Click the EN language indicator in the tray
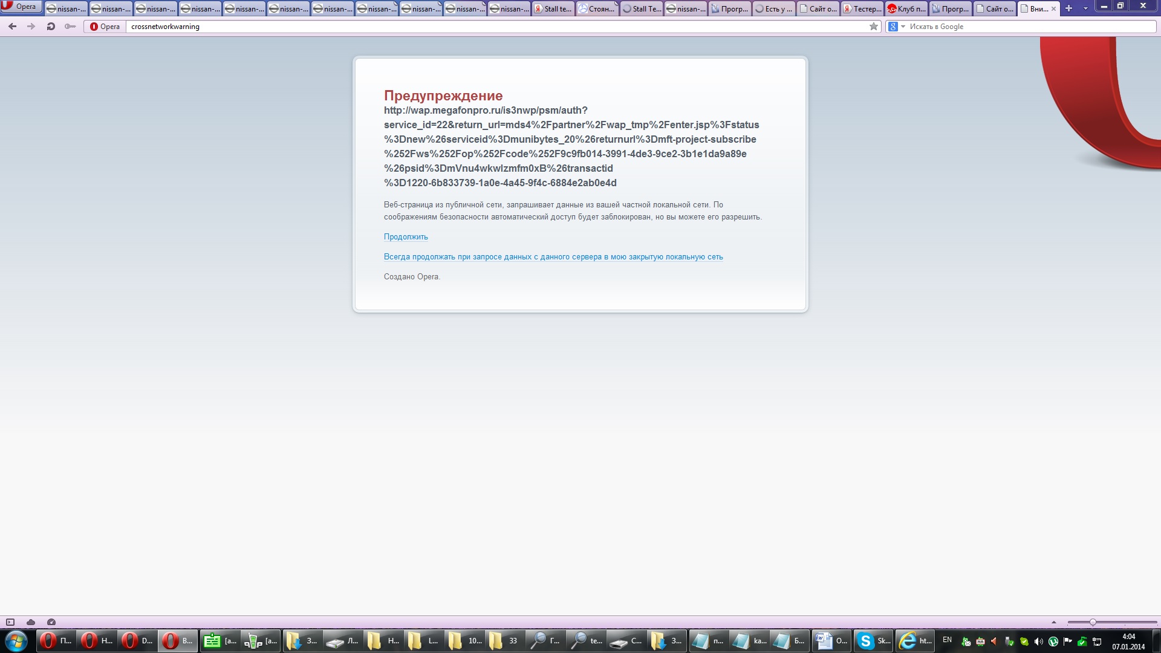 click(x=947, y=640)
